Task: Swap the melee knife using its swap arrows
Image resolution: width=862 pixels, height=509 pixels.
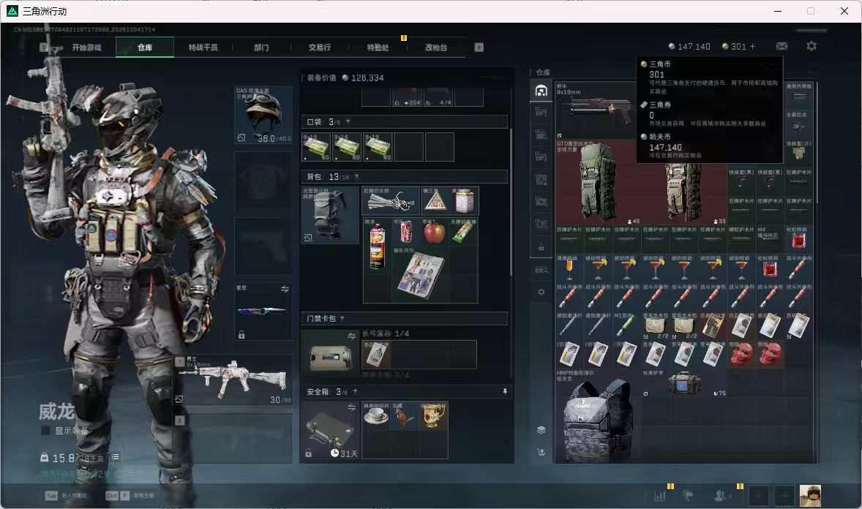Action: pos(285,289)
